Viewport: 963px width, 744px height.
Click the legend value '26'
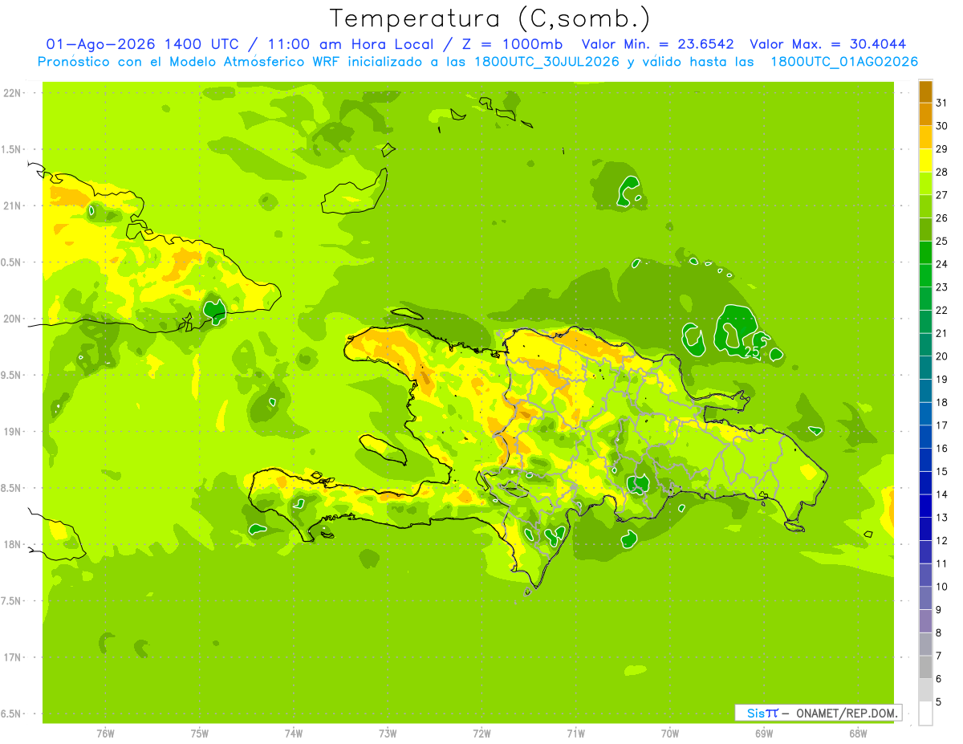pos(941,218)
